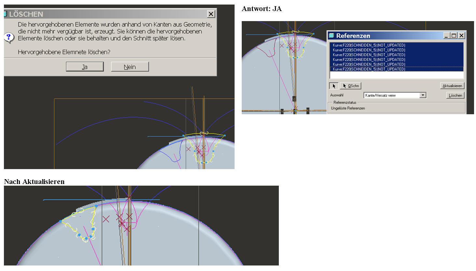Image resolution: width=476 pixels, height=271 pixels.
Task: Click the Referenzstatus group label
Action: 345,102
